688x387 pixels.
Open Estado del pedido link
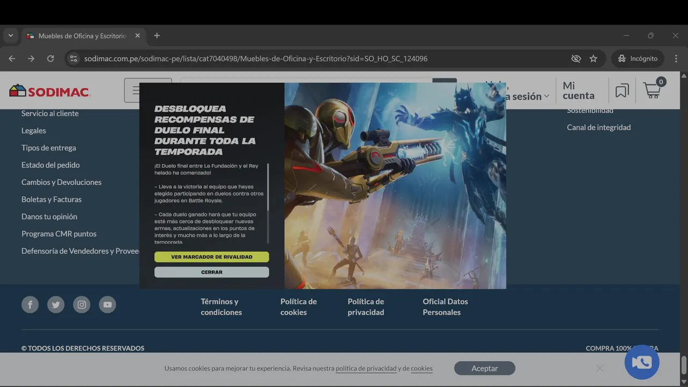[x=51, y=165]
